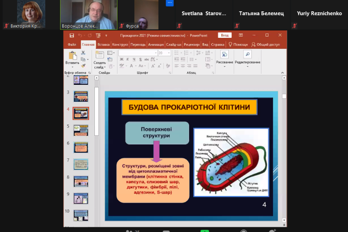Image resolution: width=348 pixels, height=232 pixels.
Task: Select the slide 9 thumbnail
Action: tap(81, 198)
